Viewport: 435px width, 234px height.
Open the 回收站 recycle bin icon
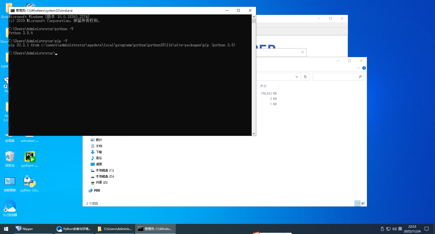[10, 157]
